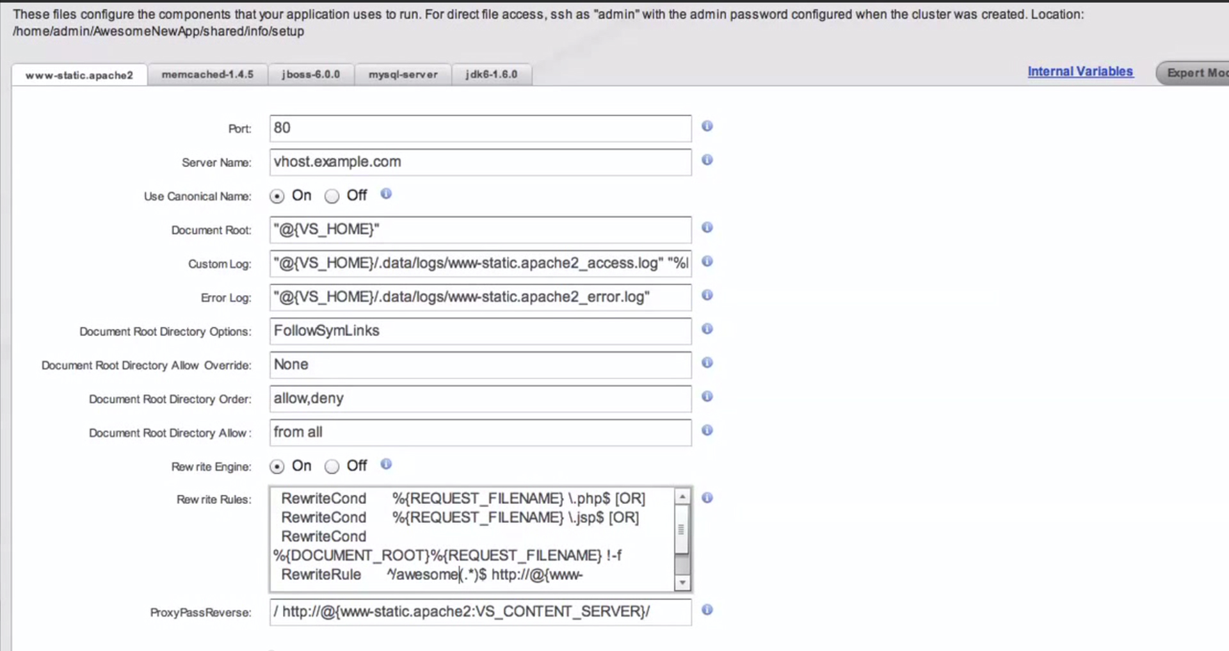The width and height of the screenshot is (1229, 651).
Task: Click the Rewrite Rules info icon
Action: pyautogui.click(x=707, y=498)
